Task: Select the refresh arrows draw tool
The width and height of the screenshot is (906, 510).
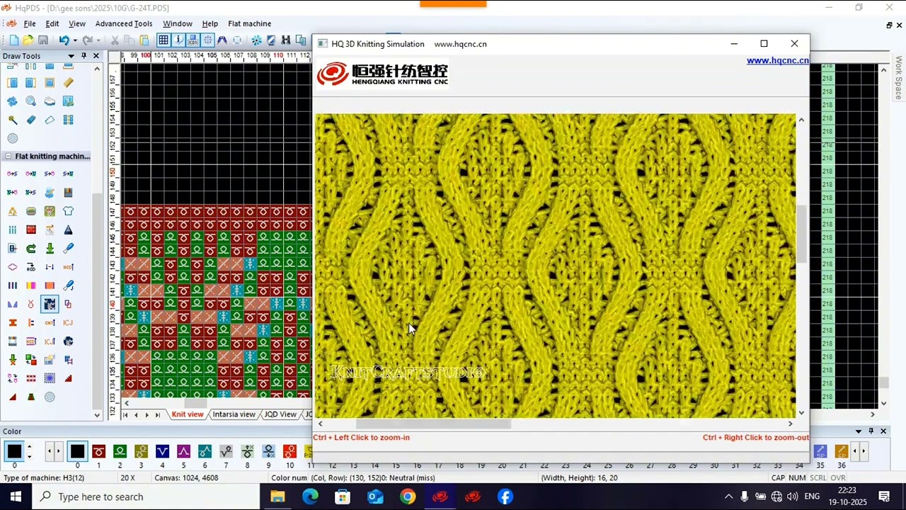Action: [13, 101]
